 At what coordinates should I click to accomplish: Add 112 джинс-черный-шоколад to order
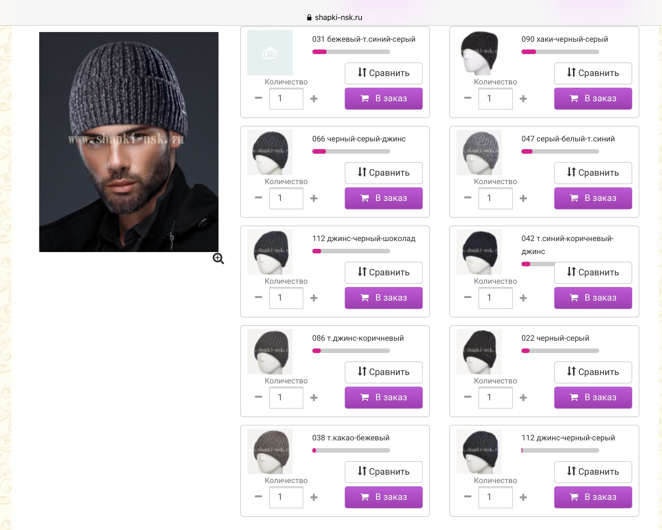tap(384, 298)
